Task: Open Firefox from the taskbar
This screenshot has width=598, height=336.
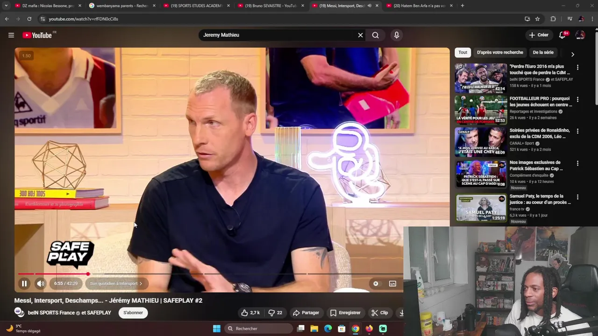Action: click(369, 329)
